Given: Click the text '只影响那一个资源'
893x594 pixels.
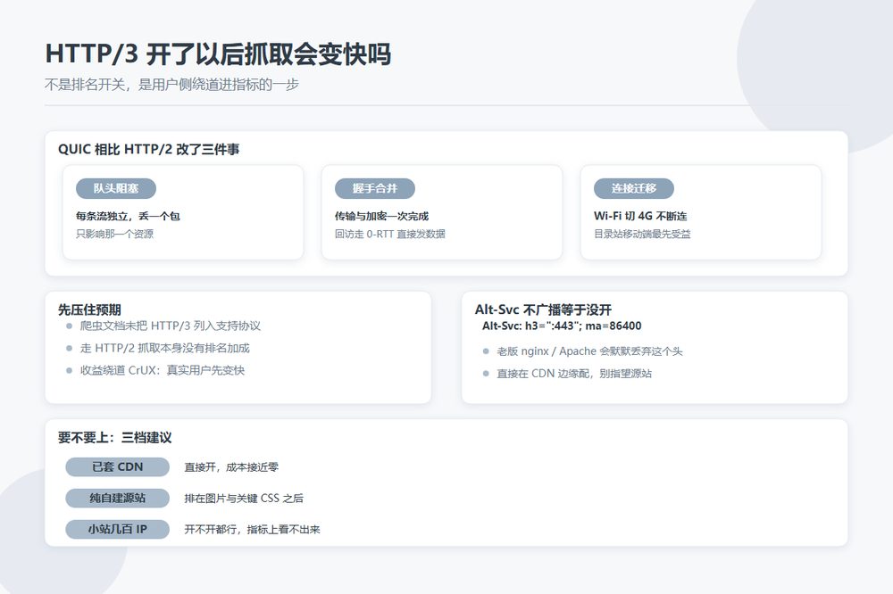Looking at the screenshot, I should (115, 234).
